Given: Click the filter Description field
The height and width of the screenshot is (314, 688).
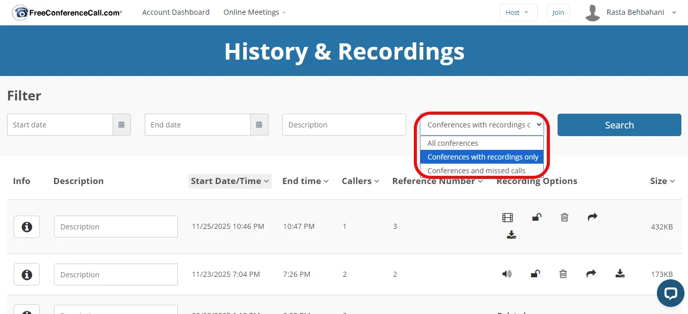Looking at the screenshot, I should click(343, 125).
